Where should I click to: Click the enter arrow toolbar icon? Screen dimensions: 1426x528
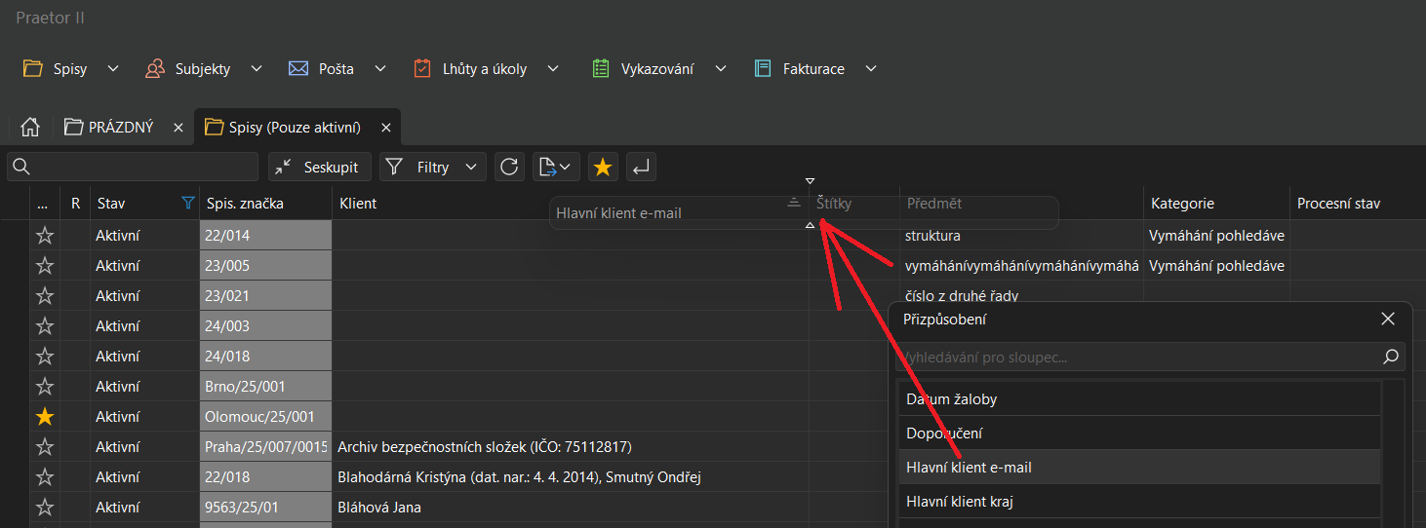(x=641, y=168)
